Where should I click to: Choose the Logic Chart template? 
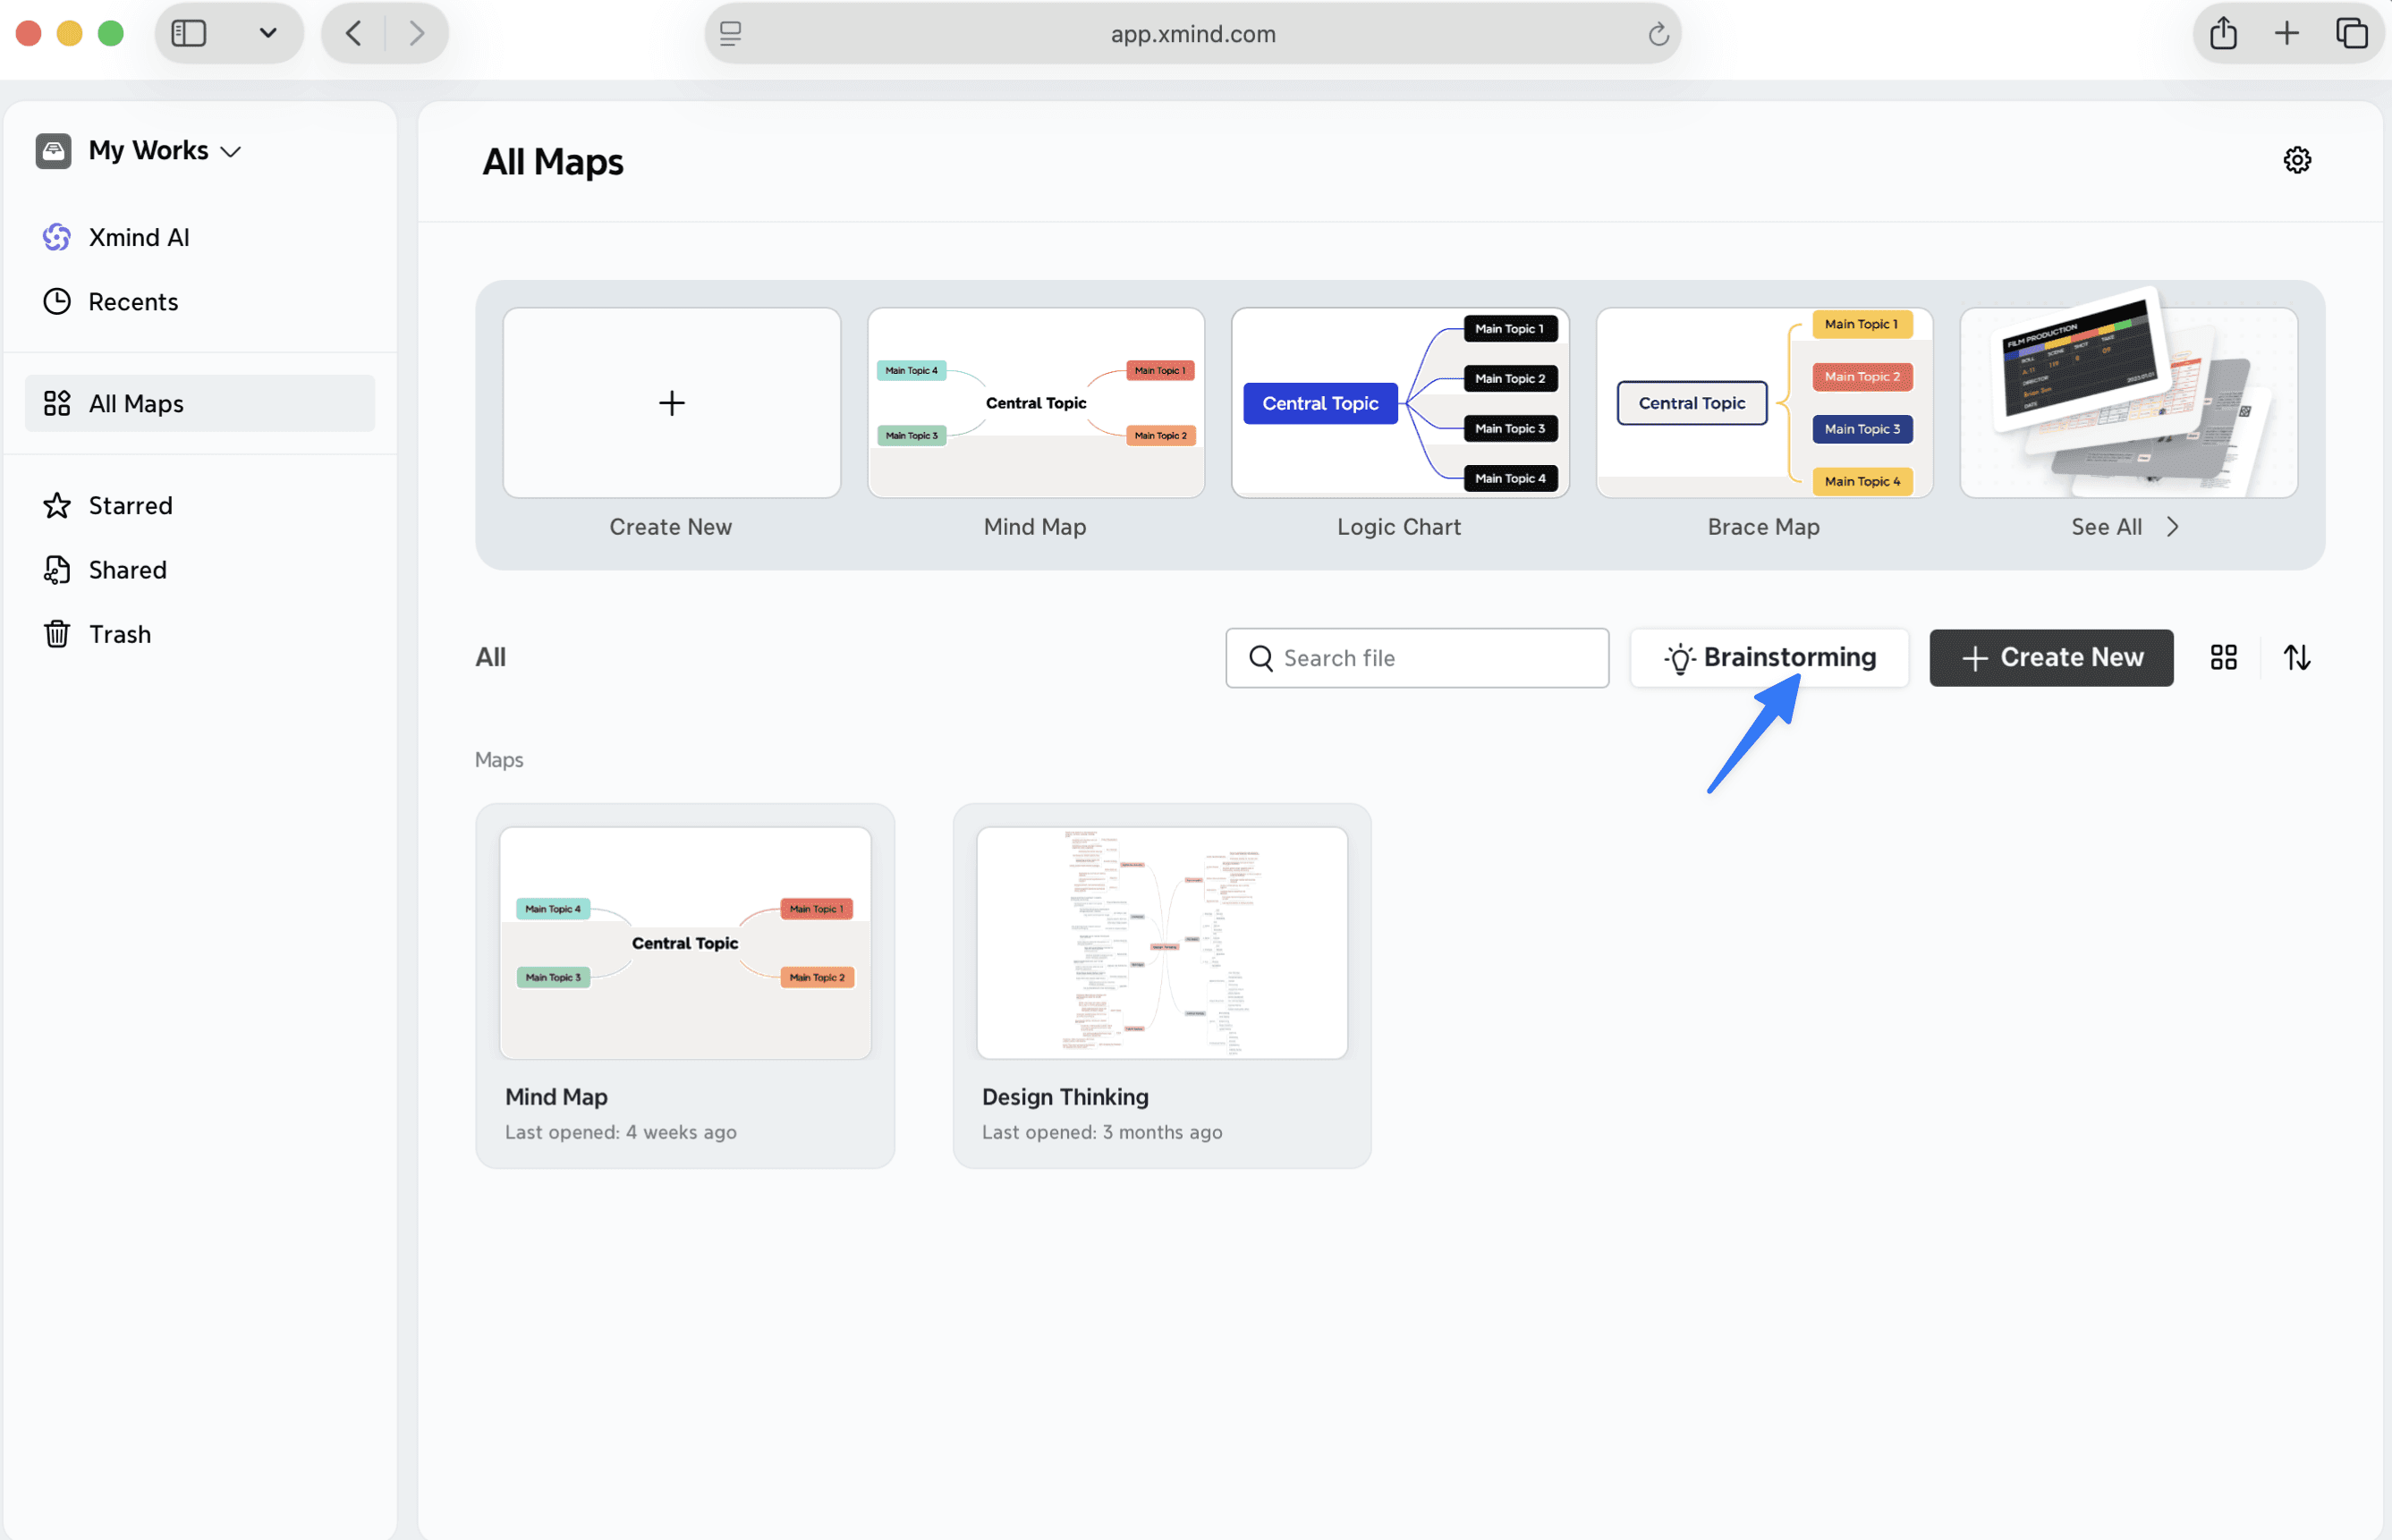click(x=1399, y=403)
